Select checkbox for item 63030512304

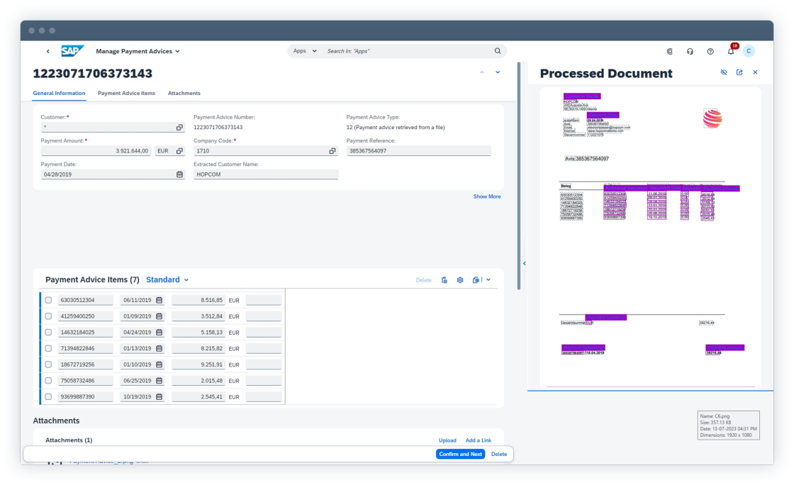click(x=48, y=300)
